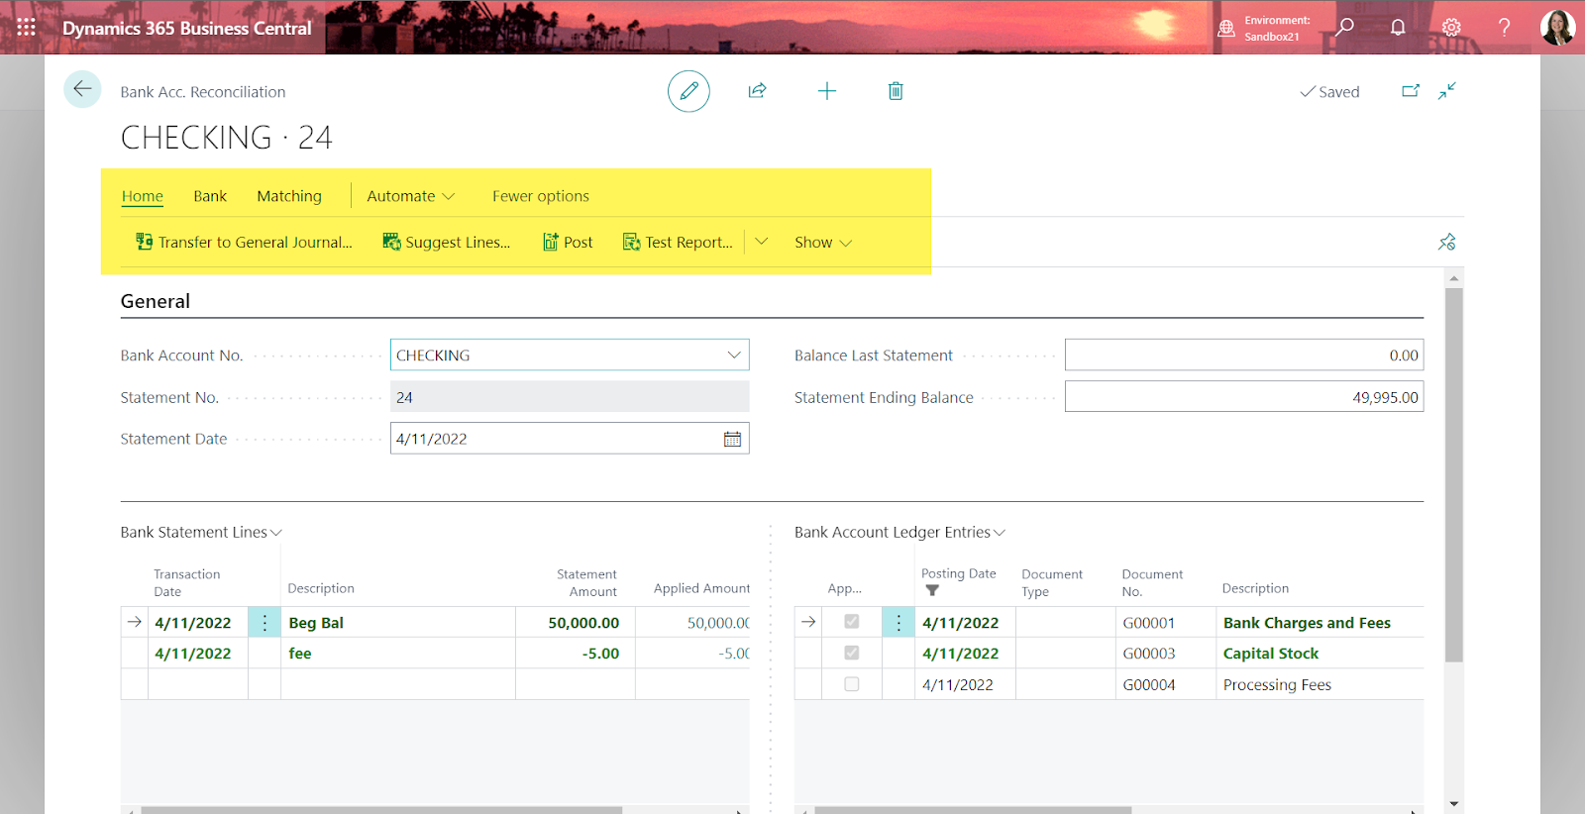This screenshot has width=1585, height=814.
Task: Click Suggest Lines action
Action: (446, 242)
